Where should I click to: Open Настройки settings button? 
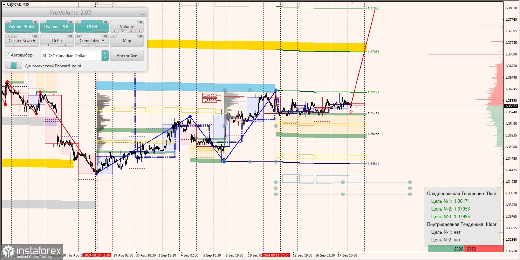(127, 55)
